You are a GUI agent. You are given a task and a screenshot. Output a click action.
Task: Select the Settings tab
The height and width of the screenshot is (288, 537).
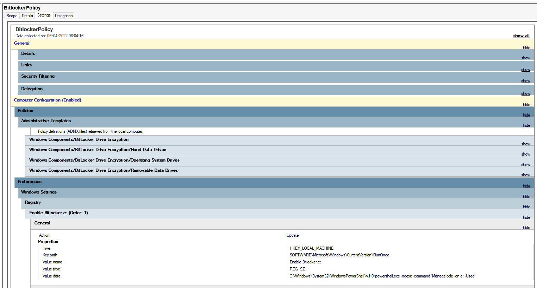click(x=44, y=15)
